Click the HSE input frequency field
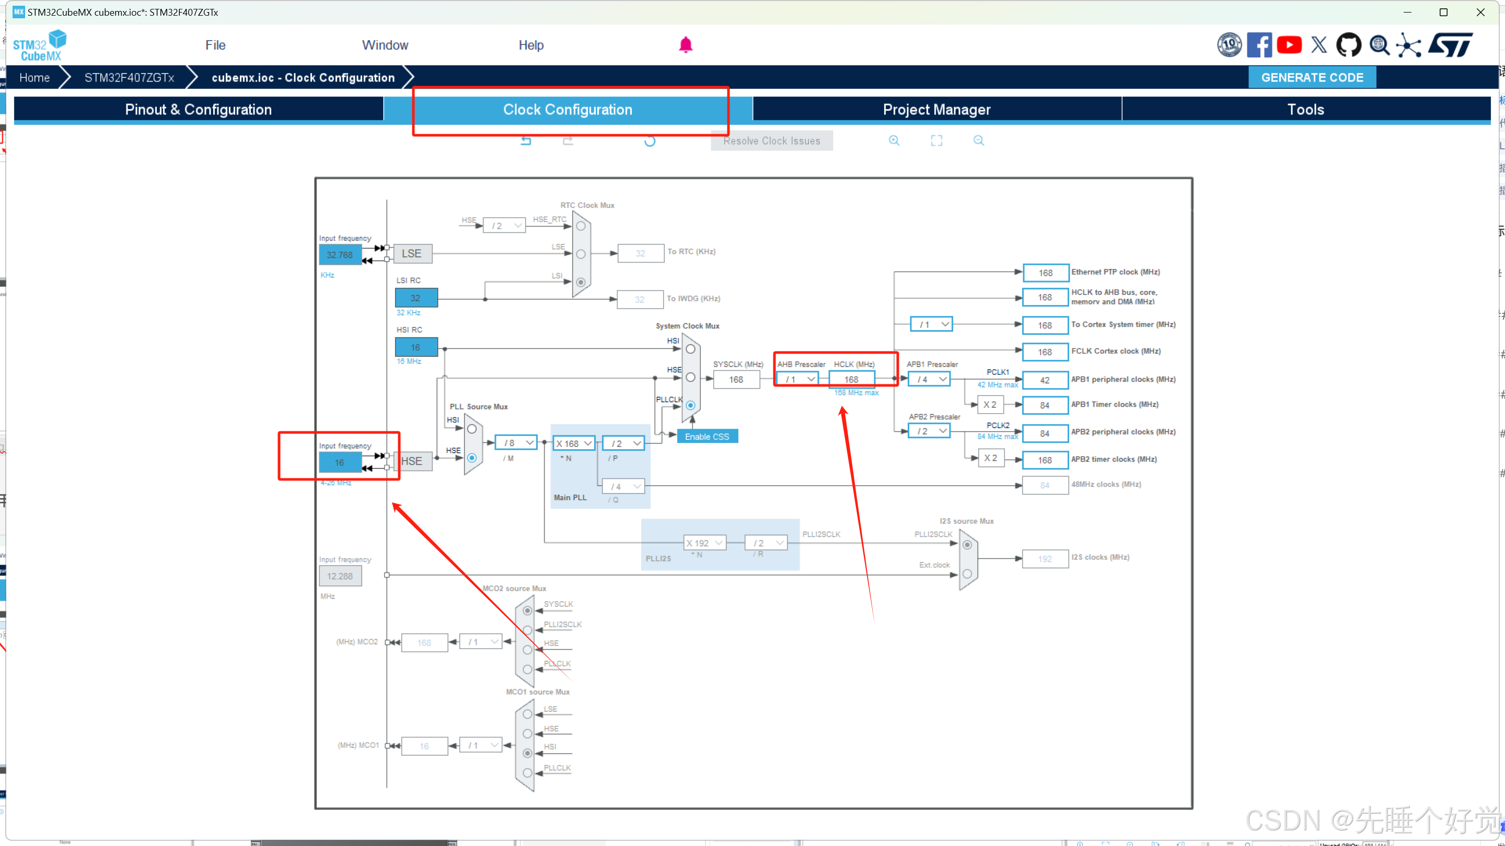Viewport: 1505px width, 846px height. point(340,462)
